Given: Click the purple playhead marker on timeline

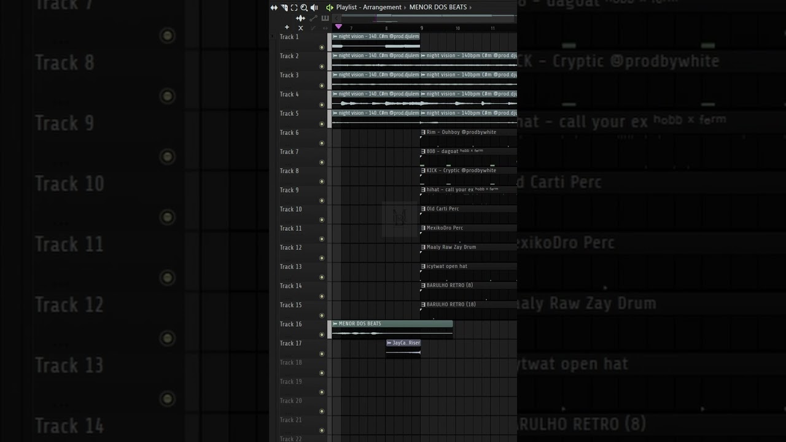Looking at the screenshot, I should (338, 26).
